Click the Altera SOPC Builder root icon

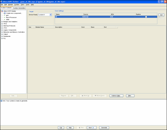click(2, 11)
